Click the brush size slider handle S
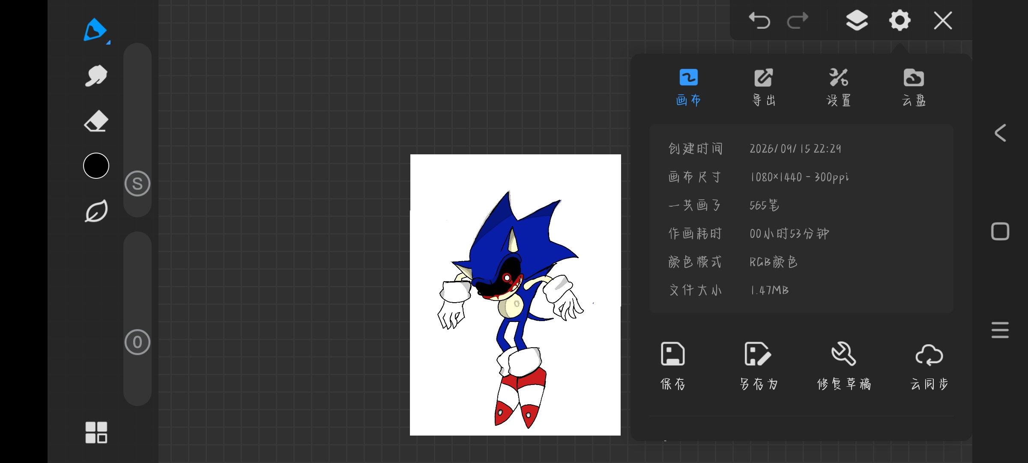 coord(137,183)
